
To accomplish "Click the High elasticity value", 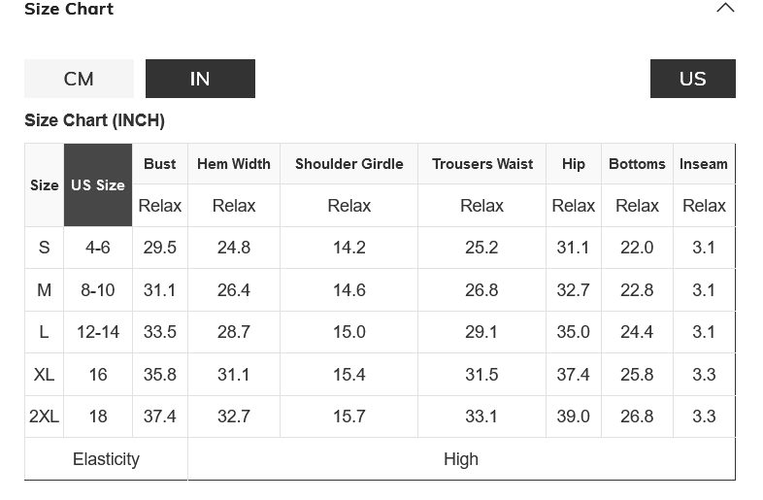I will tap(461, 459).
